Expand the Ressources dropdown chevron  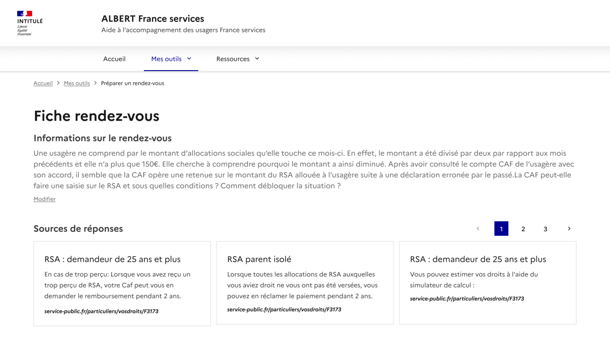click(x=257, y=58)
